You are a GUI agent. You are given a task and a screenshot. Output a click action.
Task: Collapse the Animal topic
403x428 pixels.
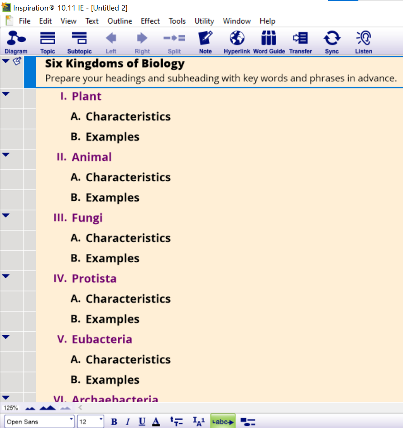[x=6, y=155]
